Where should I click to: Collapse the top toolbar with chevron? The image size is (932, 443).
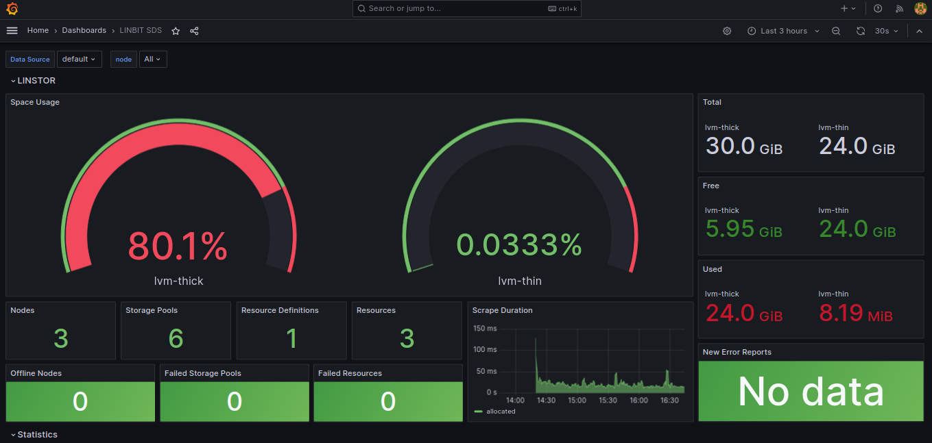click(919, 31)
